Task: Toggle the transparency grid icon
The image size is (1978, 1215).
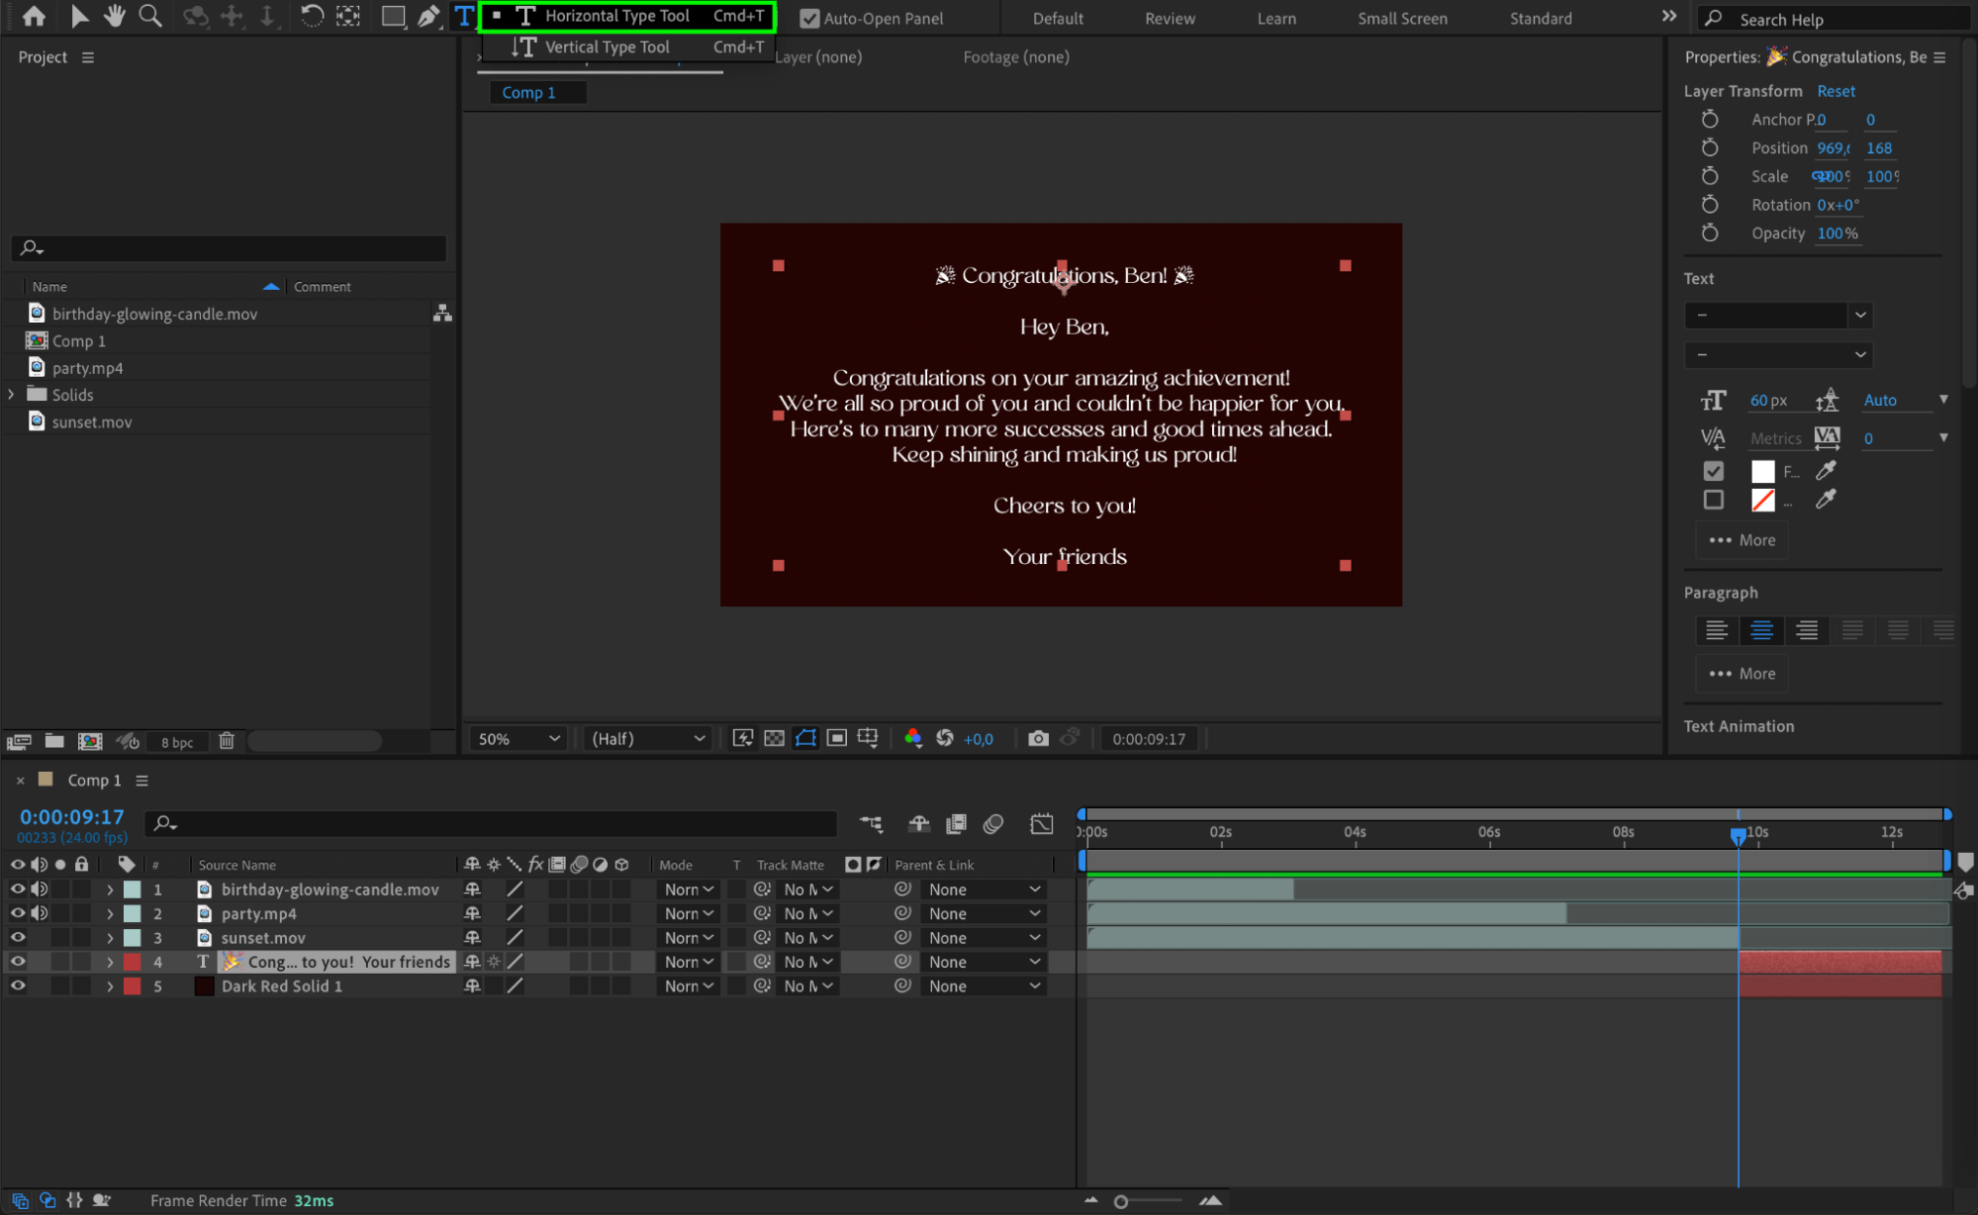Action: pos(775,738)
